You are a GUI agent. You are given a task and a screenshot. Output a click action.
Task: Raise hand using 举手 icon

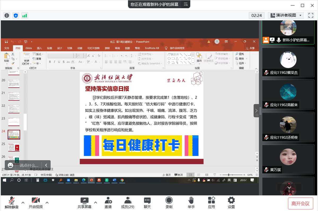tap(191, 203)
